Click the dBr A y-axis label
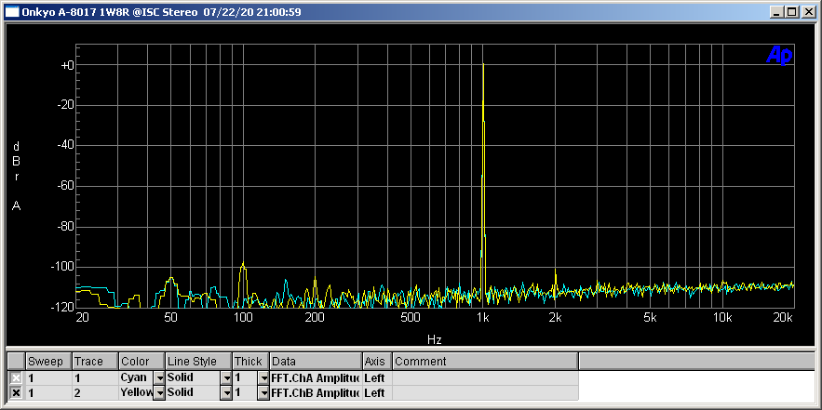Screen dimensions: 822x410 [16, 176]
